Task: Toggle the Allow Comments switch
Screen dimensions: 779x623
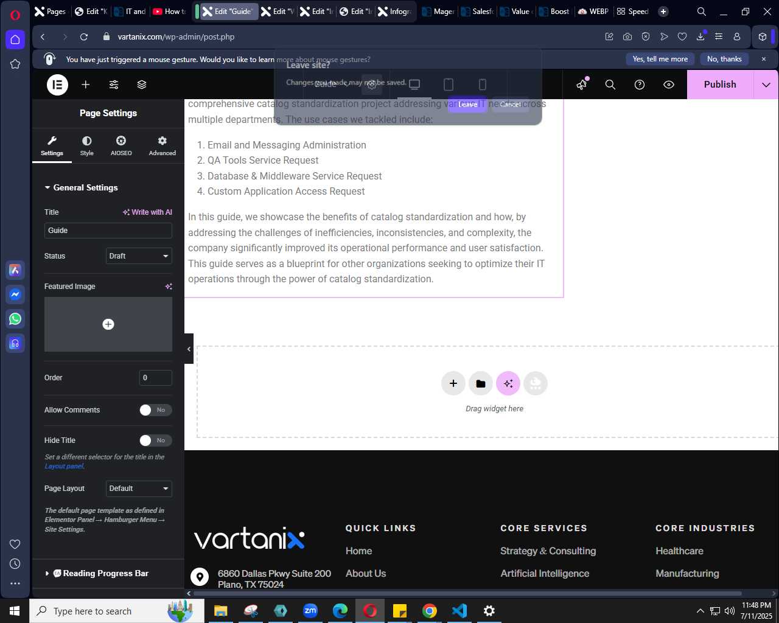Action: [x=156, y=410]
